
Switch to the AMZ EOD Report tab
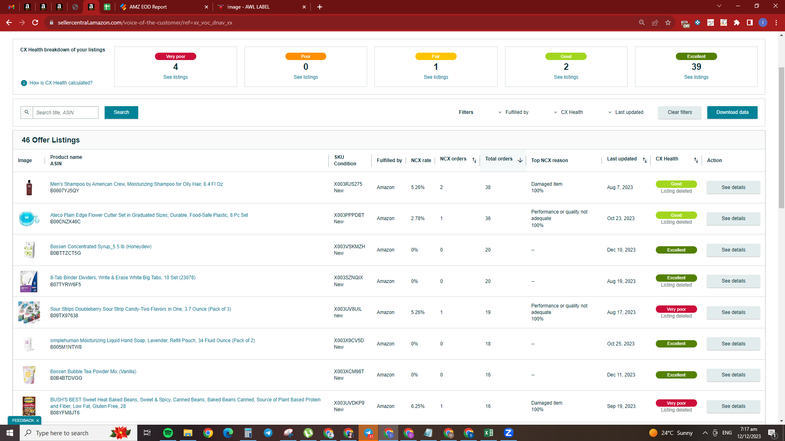pos(164,7)
